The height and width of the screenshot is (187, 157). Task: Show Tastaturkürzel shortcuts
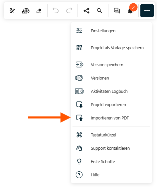coord(111,135)
